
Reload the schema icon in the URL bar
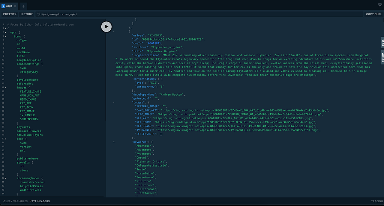[39, 14]
